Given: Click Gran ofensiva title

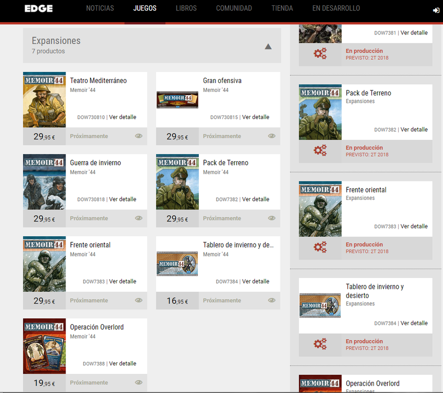Looking at the screenshot, I should point(222,81).
